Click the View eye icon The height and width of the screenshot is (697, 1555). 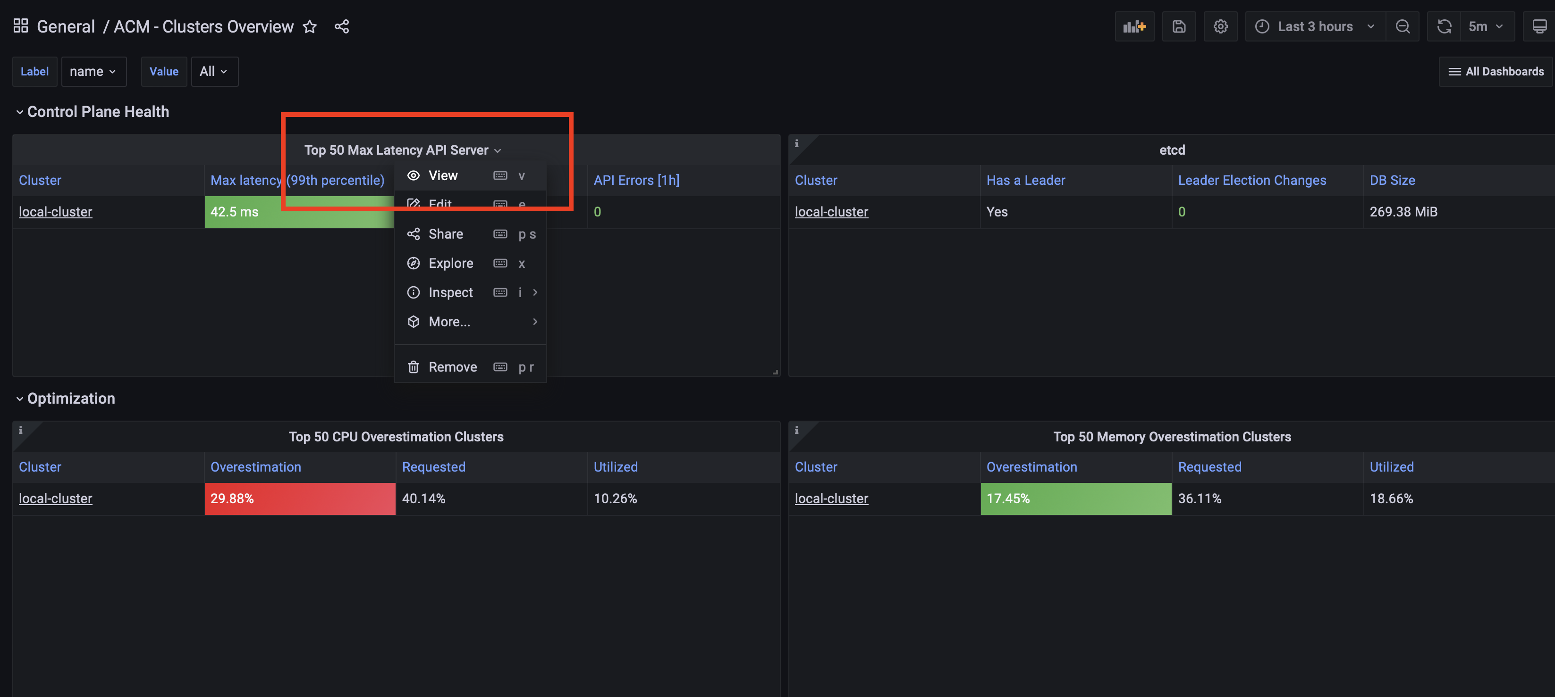point(413,175)
